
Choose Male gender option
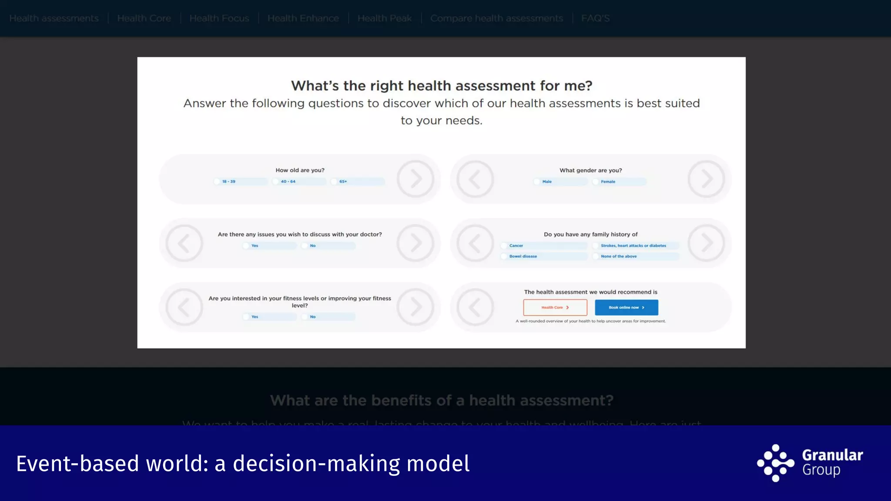pyautogui.click(x=560, y=181)
